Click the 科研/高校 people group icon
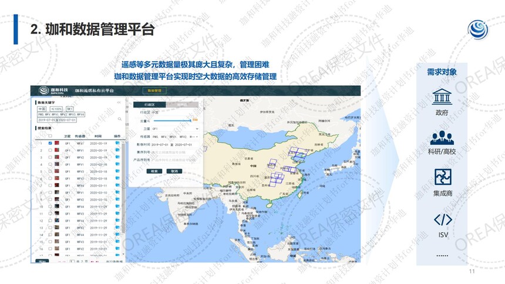 442,138
